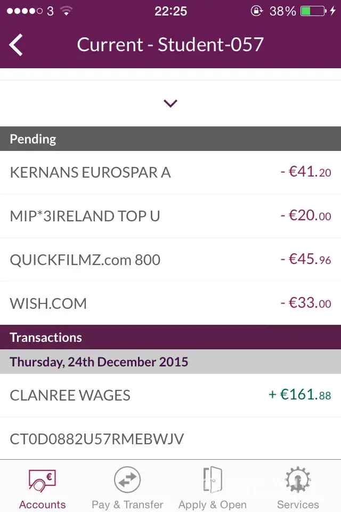The width and height of the screenshot is (341, 512).
Task: Tap the CT0D0882U57RMEBWJV transaction row
Action: point(170,439)
